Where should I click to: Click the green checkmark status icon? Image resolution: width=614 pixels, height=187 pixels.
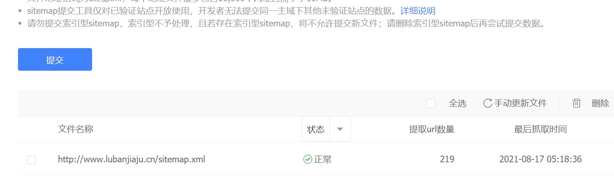pos(308,159)
